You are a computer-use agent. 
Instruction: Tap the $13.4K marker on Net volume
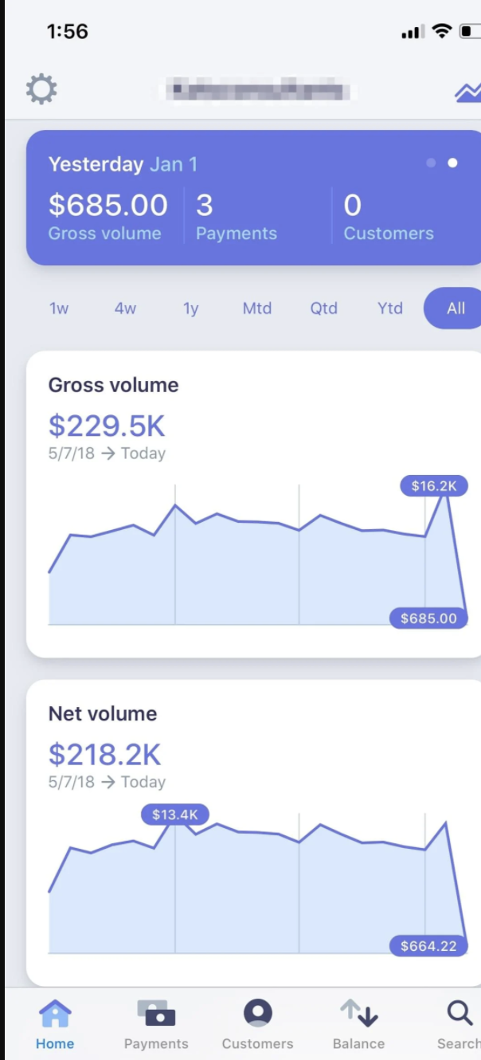tap(175, 815)
